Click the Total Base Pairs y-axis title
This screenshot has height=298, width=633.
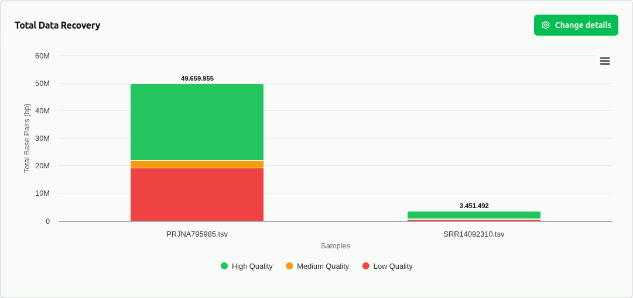coord(27,138)
